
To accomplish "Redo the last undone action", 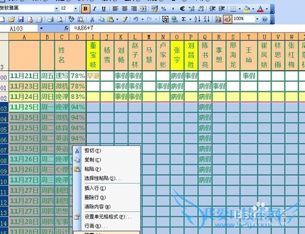I will (x=149, y=20).
